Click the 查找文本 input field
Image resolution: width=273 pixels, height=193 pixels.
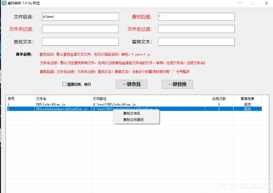click(80, 42)
